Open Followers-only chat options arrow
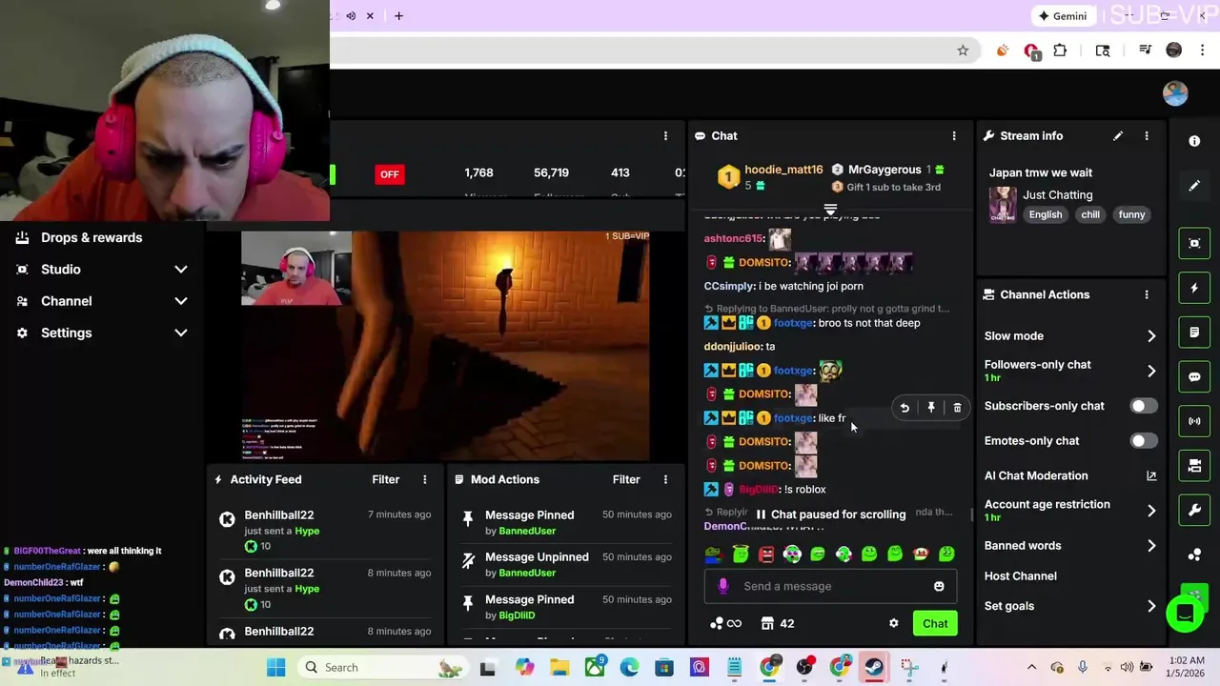1220x686 pixels. 1151,371
